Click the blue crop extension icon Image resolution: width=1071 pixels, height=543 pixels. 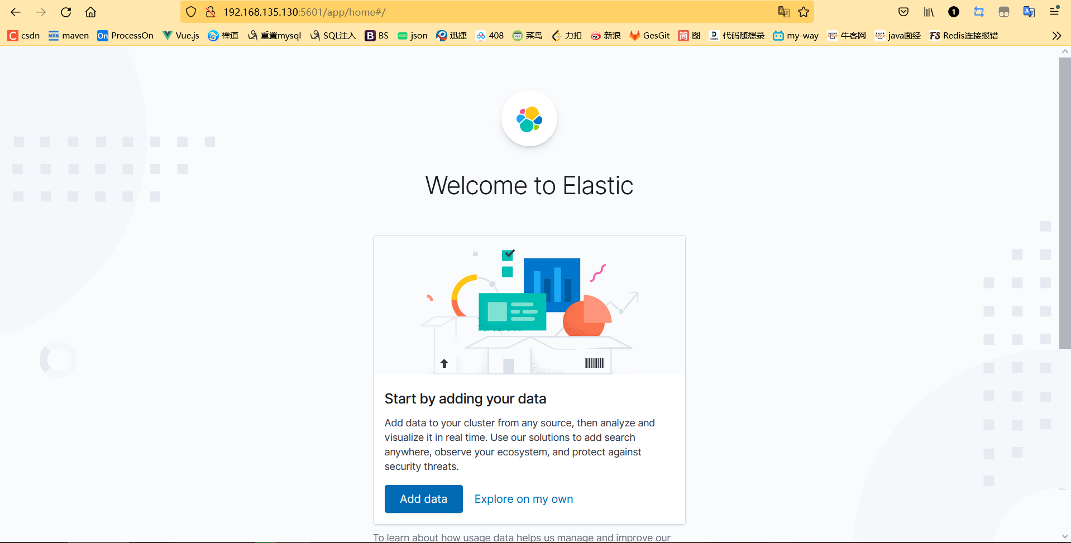coord(979,12)
